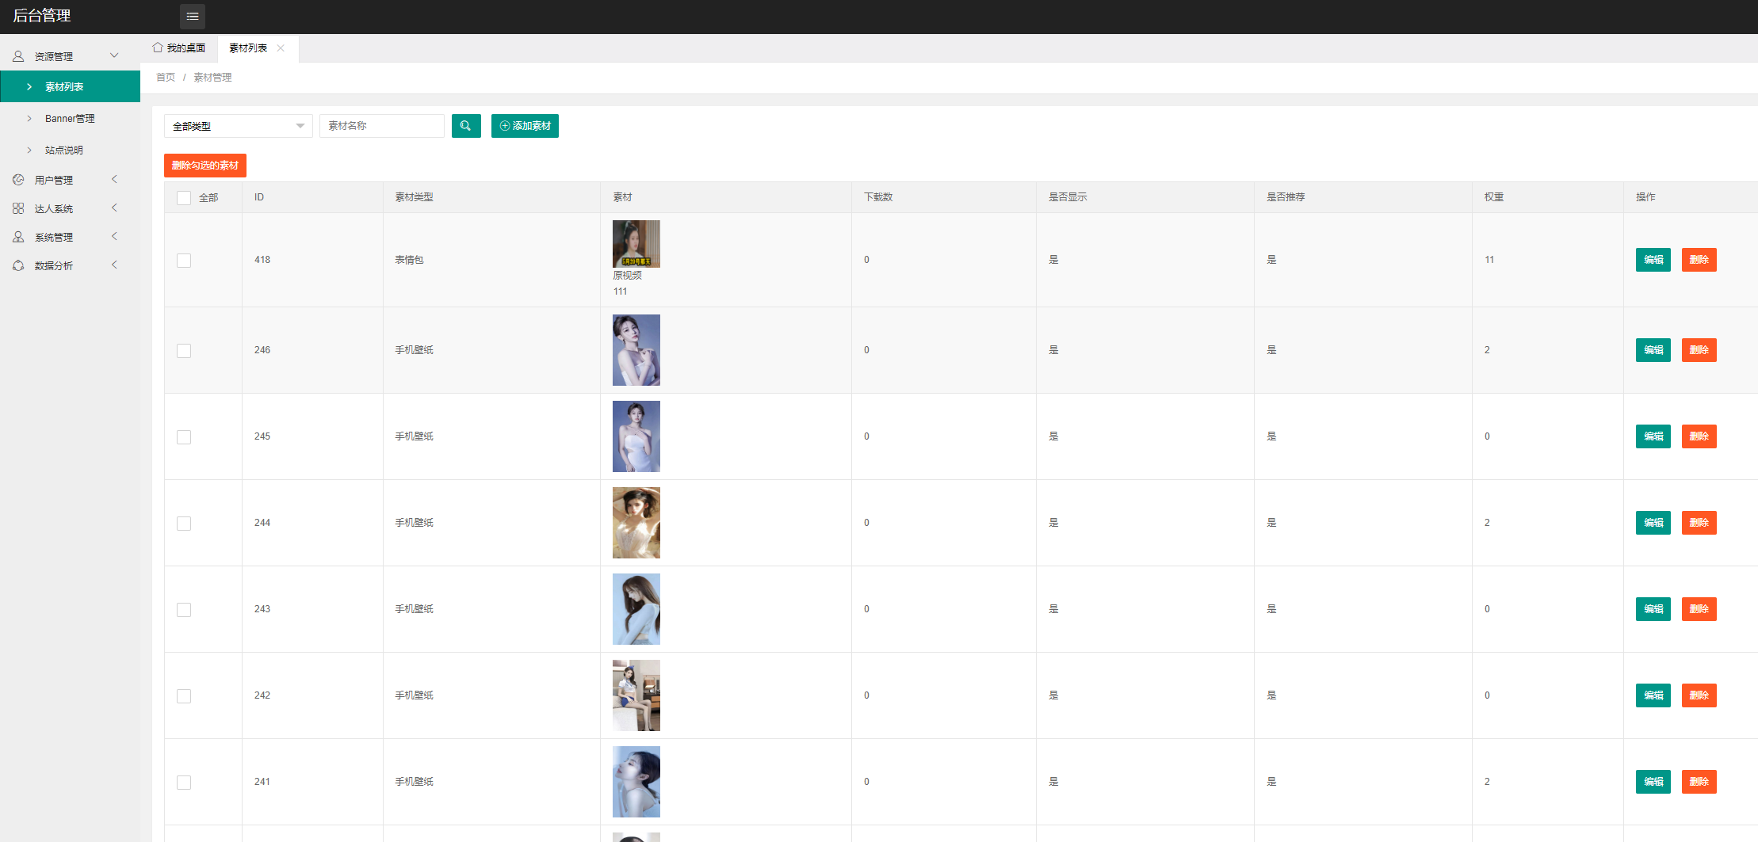Screen dimensions: 1758x842
Task: Click the 添加素材 button
Action: pos(525,126)
